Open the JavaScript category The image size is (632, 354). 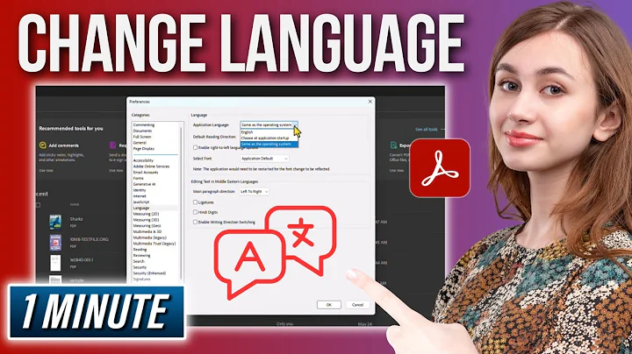coord(141,202)
